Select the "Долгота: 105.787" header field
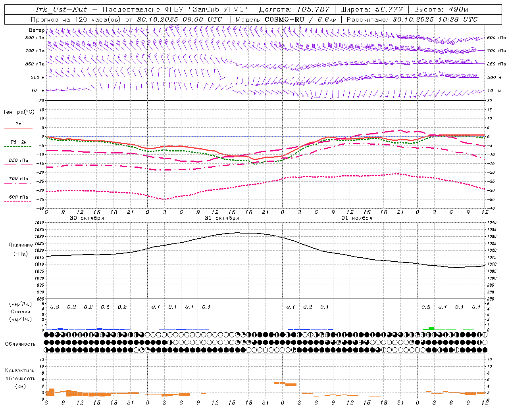 294,10
